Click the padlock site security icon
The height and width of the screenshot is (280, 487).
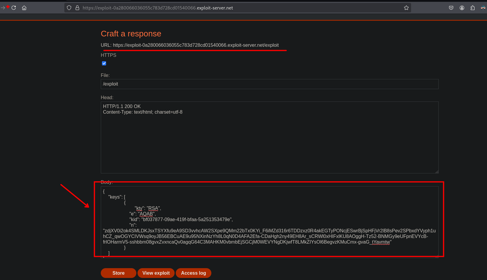77,8
